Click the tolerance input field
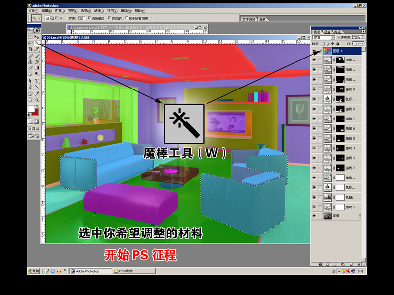The width and height of the screenshot is (394, 295). pyautogui.click(x=82, y=18)
